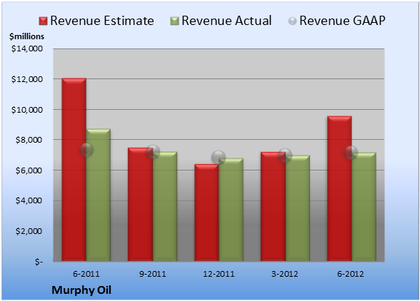Select the Revenue Actual legend label
420x301 pixels.
pos(226,21)
